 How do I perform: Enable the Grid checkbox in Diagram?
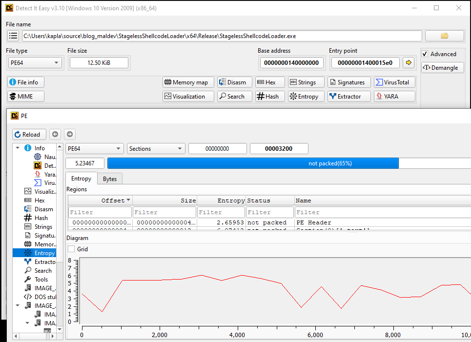tap(71, 249)
